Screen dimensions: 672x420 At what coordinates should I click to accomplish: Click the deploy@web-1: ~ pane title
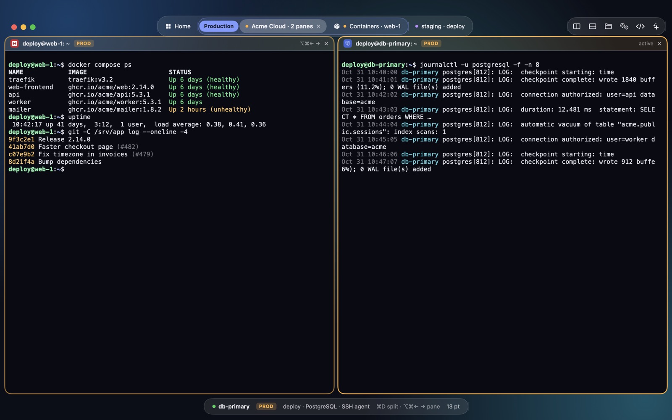pyautogui.click(x=46, y=43)
